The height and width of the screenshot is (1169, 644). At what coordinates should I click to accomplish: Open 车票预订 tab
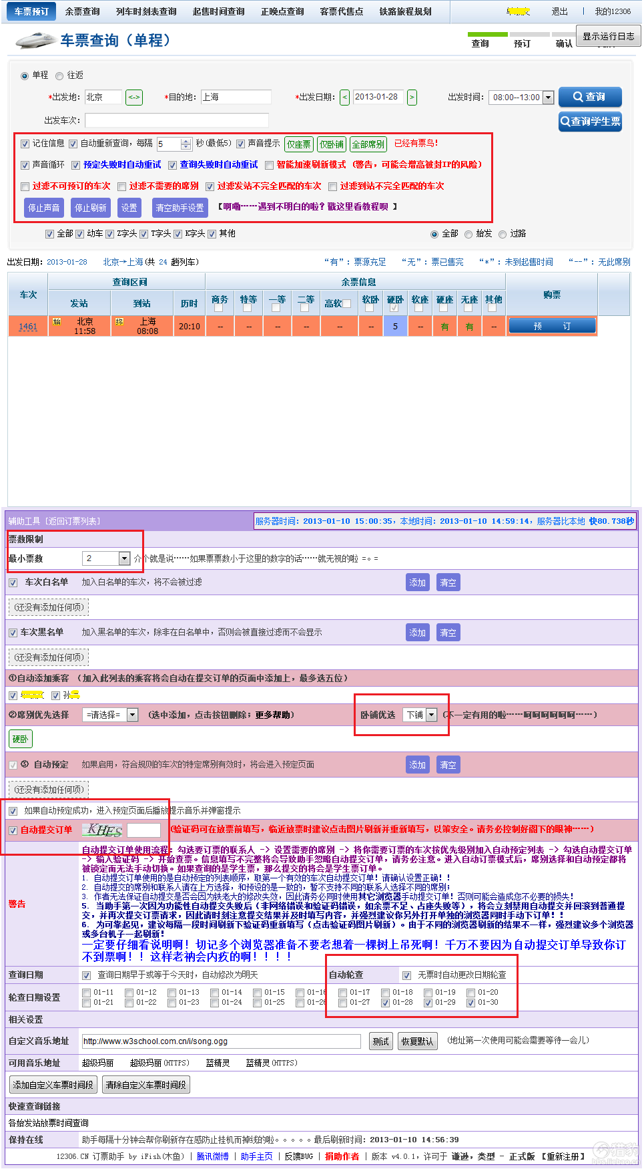[x=31, y=11]
